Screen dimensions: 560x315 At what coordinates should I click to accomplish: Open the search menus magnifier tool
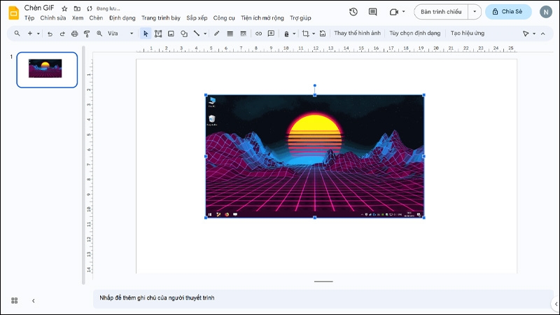(x=17, y=33)
